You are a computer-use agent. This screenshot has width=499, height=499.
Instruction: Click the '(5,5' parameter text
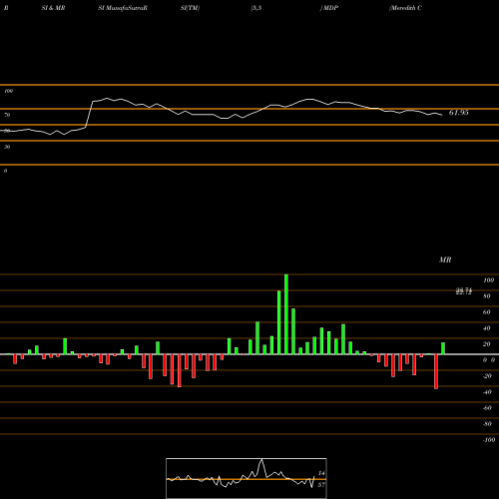(x=256, y=8)
